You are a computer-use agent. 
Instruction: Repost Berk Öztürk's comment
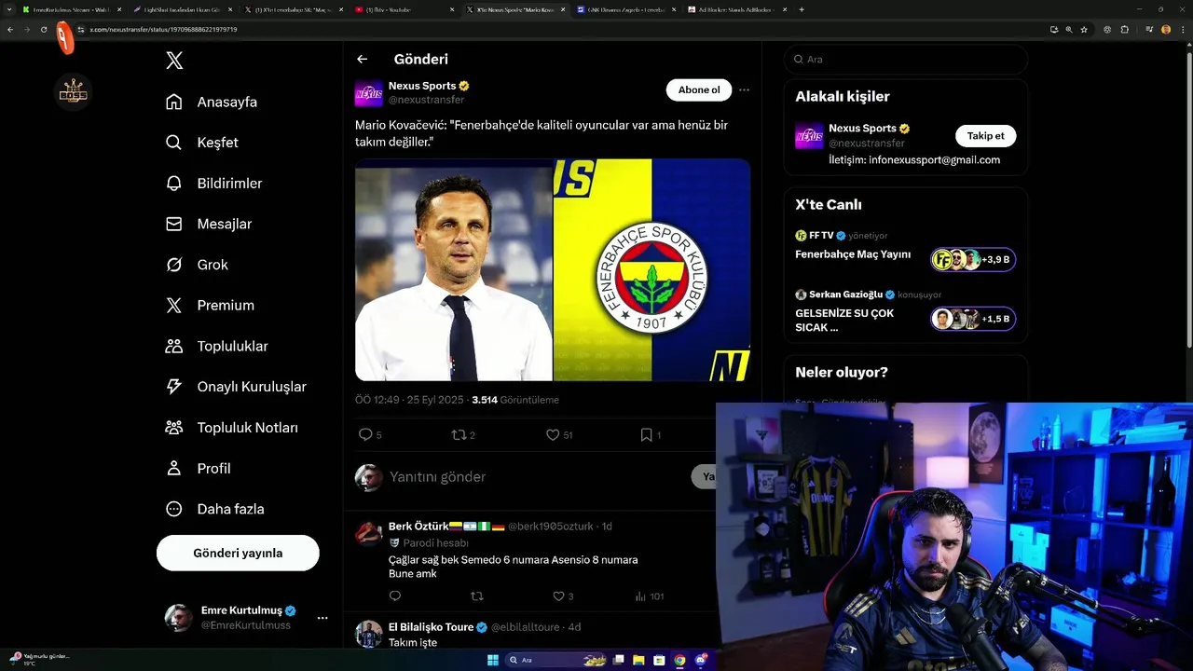click(x=477, y=596)
